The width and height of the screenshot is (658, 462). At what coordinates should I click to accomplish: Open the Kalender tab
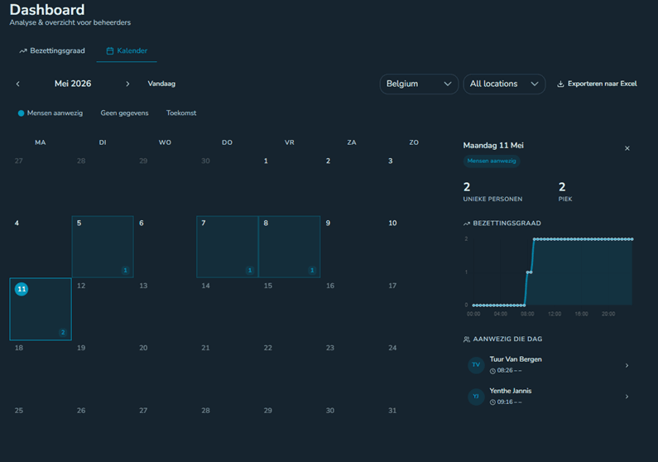[x=127, y=51]
